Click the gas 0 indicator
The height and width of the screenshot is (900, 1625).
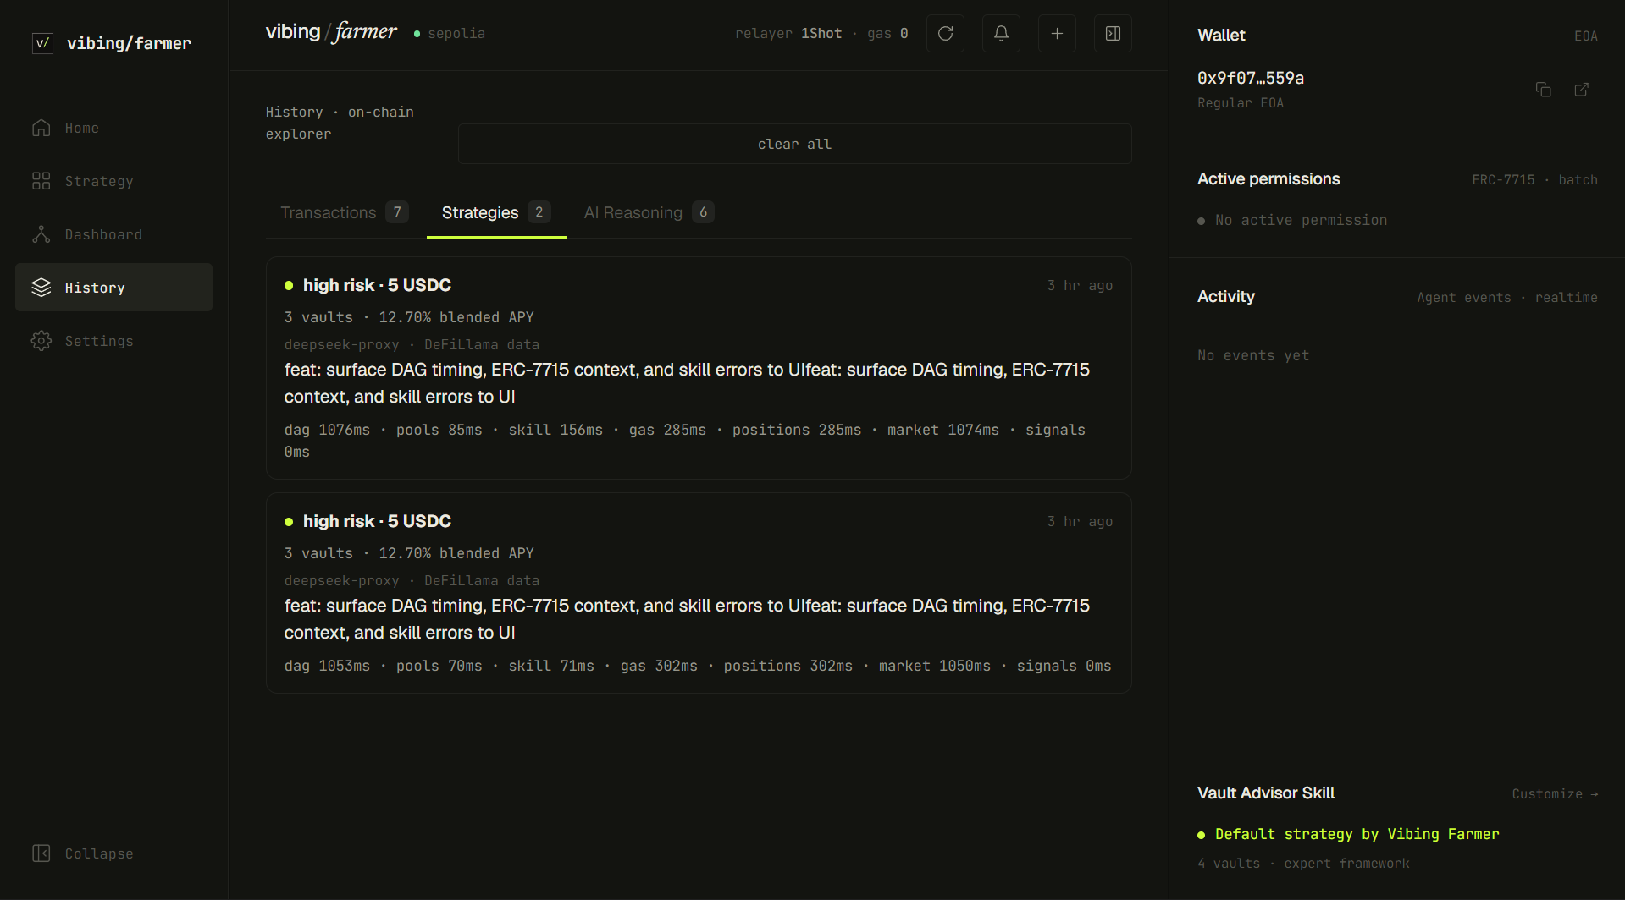[887, 33]
